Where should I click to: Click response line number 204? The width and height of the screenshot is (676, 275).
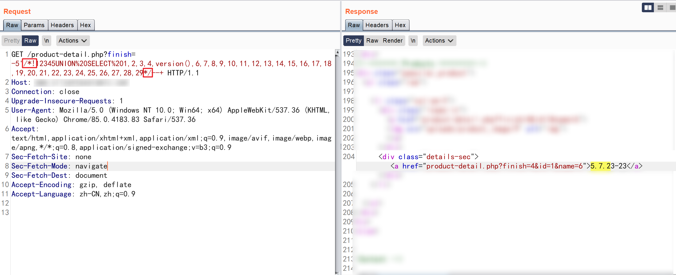[x=349, y=157]
